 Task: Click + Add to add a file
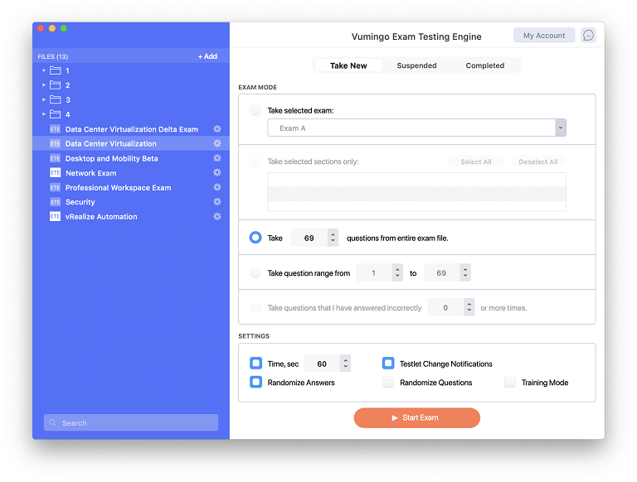click(207, 56)
